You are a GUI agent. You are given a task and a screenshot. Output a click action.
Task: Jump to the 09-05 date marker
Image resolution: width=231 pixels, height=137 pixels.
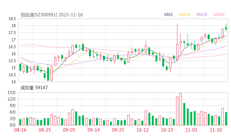point(69,130)
